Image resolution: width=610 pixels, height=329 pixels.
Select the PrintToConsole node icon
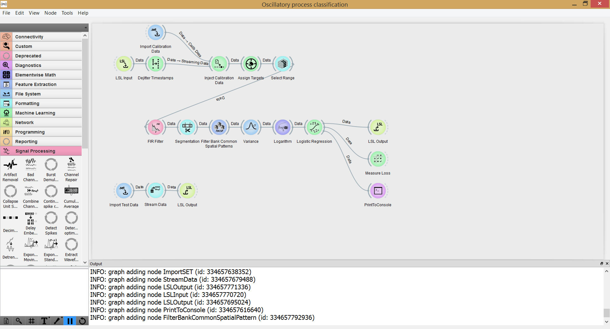tap(378, 191)
